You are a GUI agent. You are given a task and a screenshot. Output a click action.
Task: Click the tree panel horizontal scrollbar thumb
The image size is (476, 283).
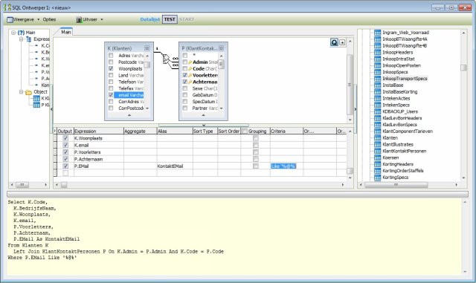(22, 184)
